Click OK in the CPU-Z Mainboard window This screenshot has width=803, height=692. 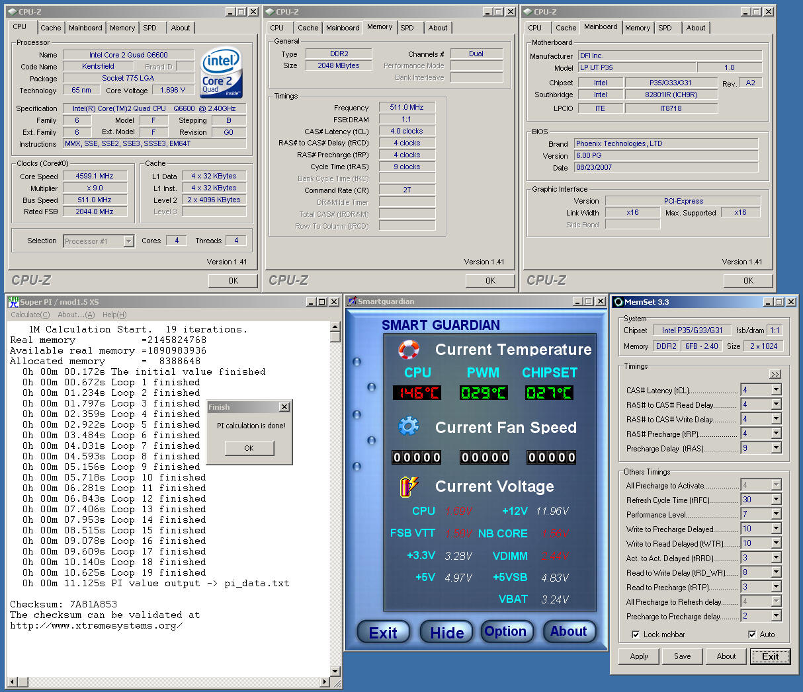coord(748,280)
